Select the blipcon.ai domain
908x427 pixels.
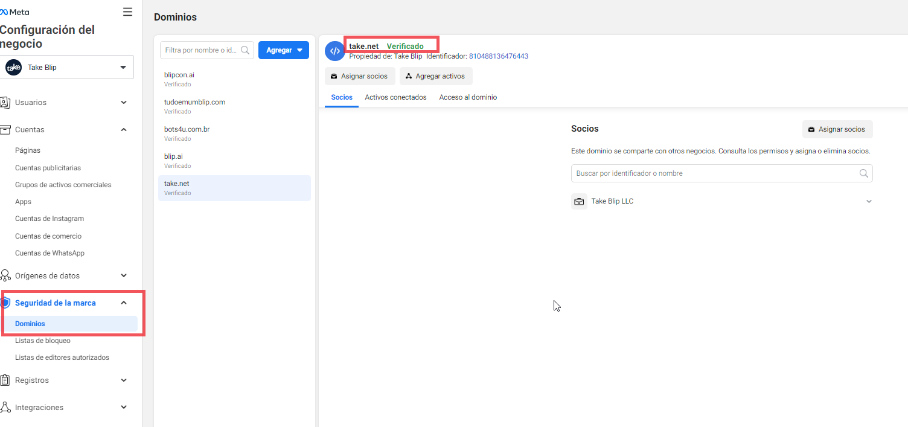click(x=234, y=79)
